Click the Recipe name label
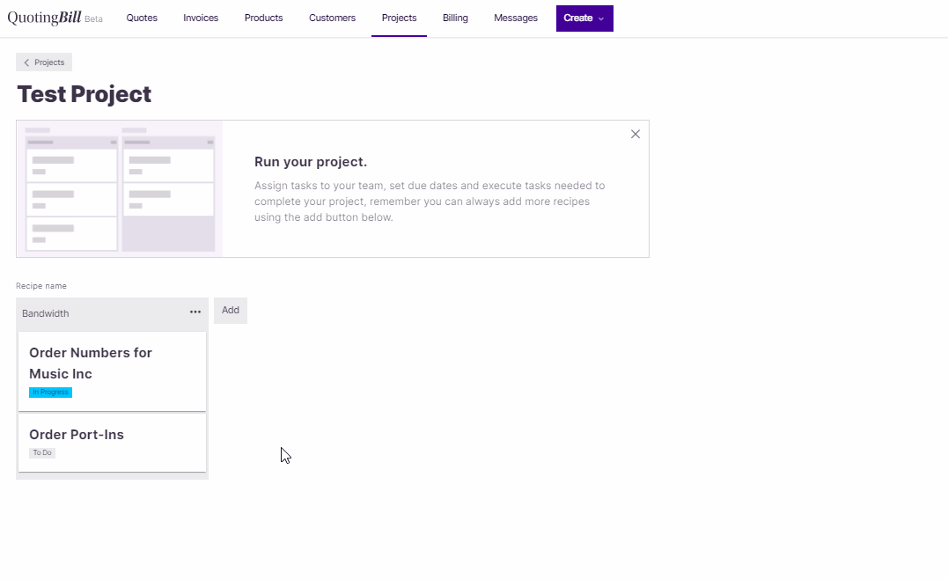The width and height of the screenshot is (948, 580). tap(41, 286)
